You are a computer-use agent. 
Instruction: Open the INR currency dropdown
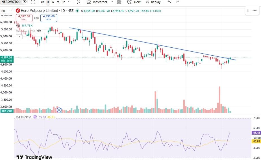point(6,11)
